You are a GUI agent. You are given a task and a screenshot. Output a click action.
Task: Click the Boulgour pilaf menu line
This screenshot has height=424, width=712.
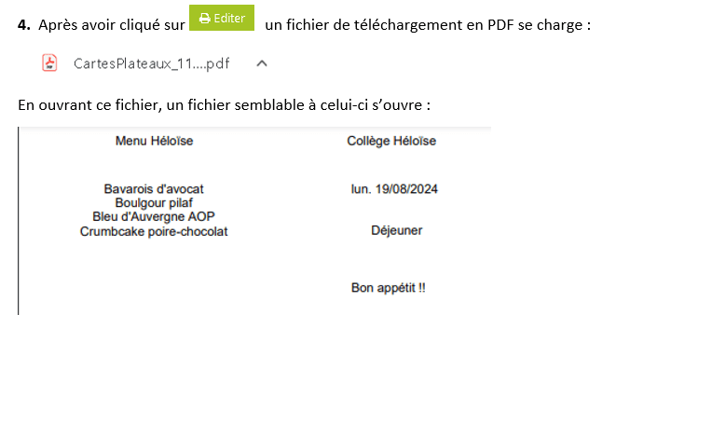pyautogui.click(x=154, y=202)
